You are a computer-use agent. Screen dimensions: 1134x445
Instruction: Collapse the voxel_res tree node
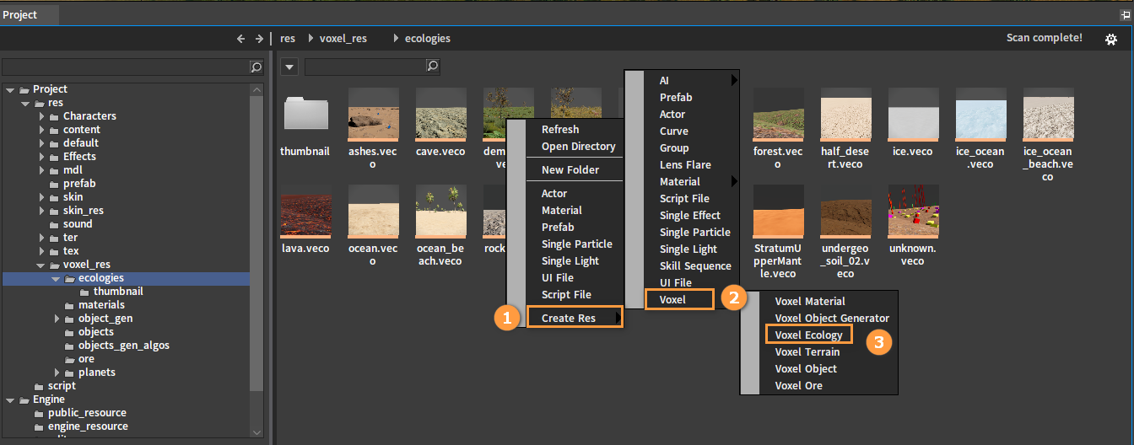pos(42,265)
